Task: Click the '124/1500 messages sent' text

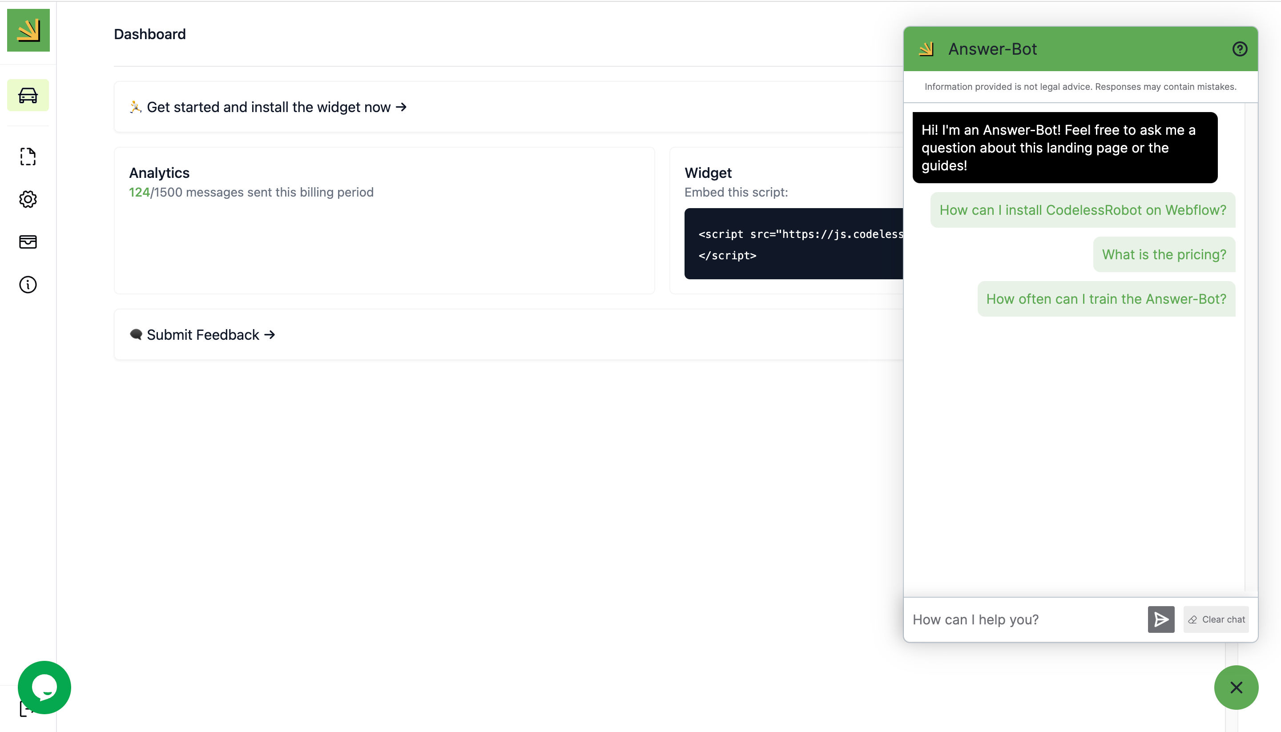Action: 251,192
